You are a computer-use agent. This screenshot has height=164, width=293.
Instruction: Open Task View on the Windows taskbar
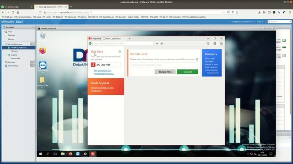point(55,154)
